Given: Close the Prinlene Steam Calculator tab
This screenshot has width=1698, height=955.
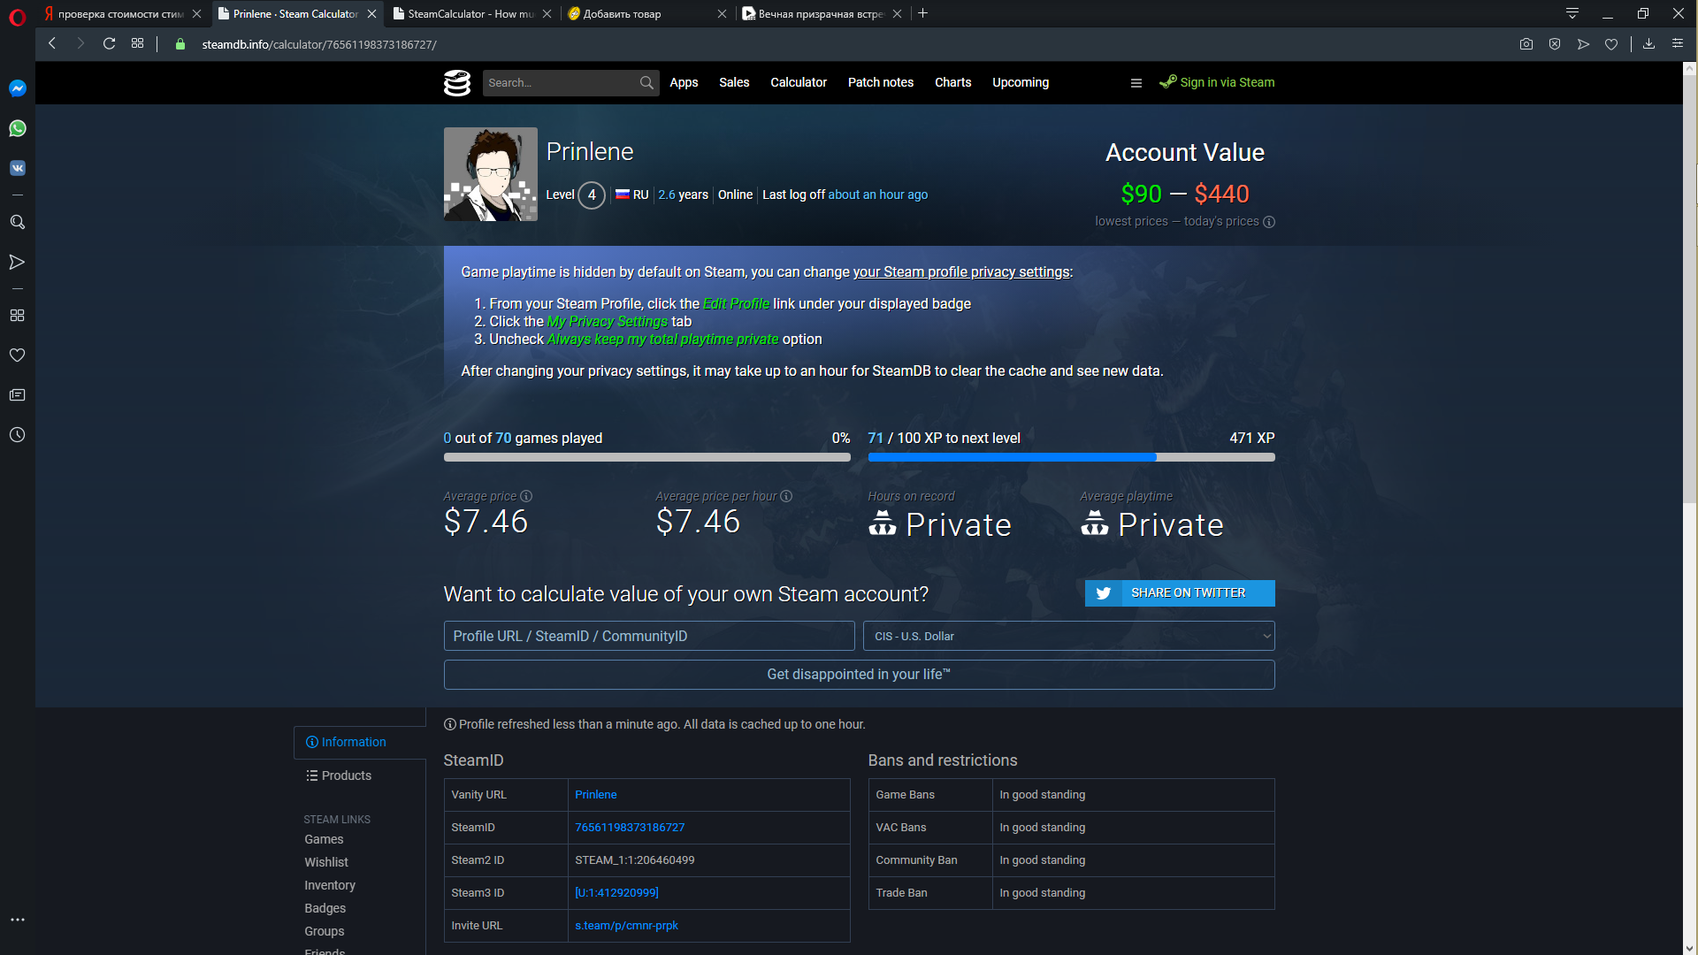Looking at the screenshot, I should tap(372, 13).
